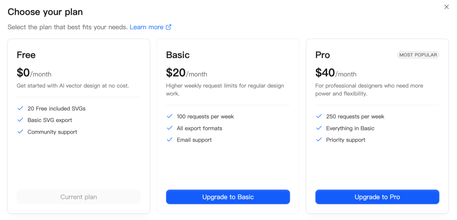The width and height of the screenshot is (457, 220).
Task: Click the MOST POPULAR badge
Action: [418, 55]
